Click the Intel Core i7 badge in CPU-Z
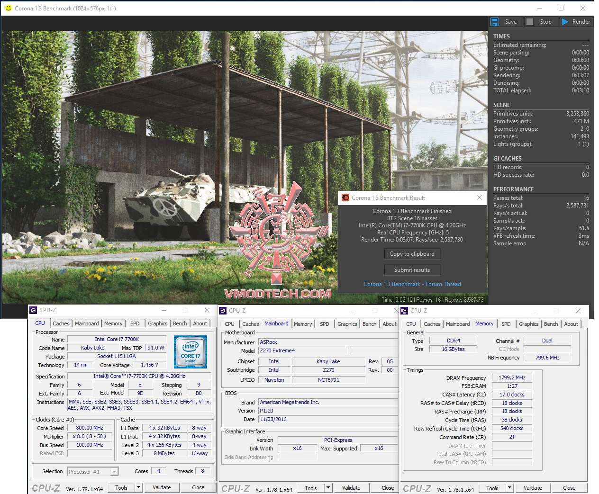The width and height of the screenshot is (599, 494). pos(191,352)
